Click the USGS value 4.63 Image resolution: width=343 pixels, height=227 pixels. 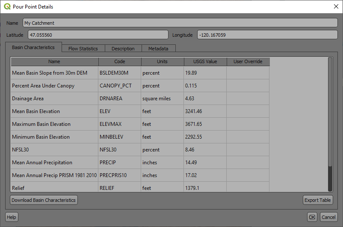(x=205, y=99)
